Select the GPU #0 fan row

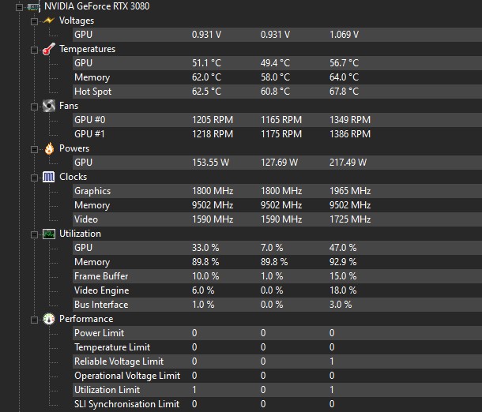277,120
